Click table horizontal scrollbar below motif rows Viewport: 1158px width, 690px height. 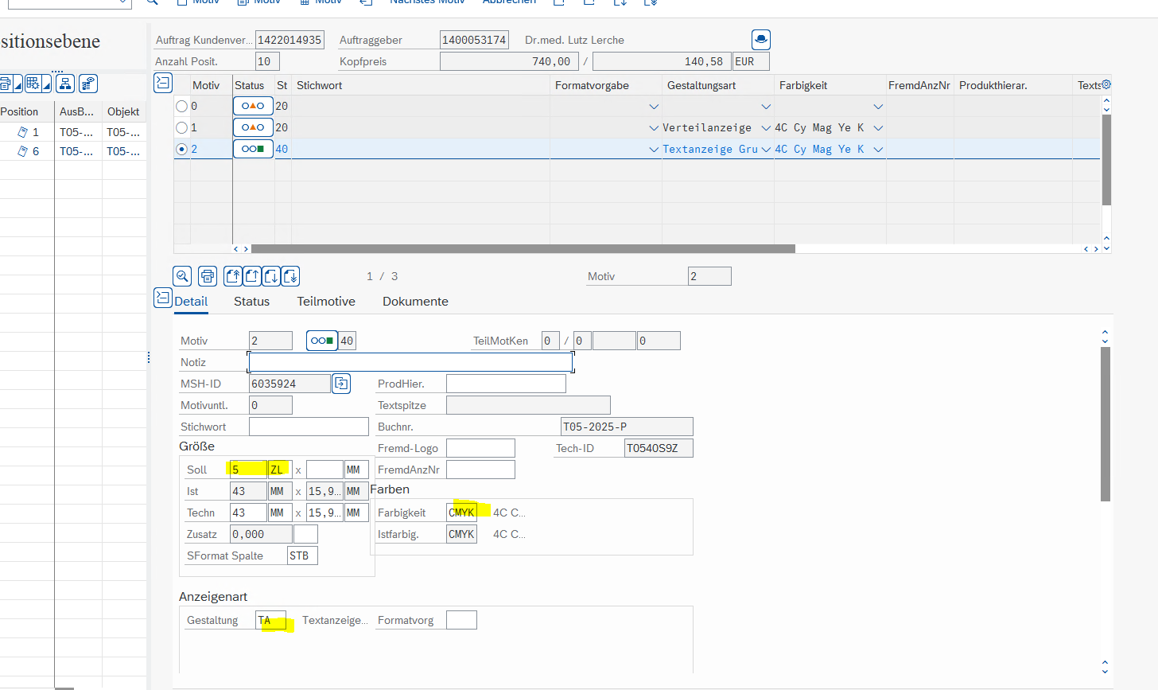(523, 249)
